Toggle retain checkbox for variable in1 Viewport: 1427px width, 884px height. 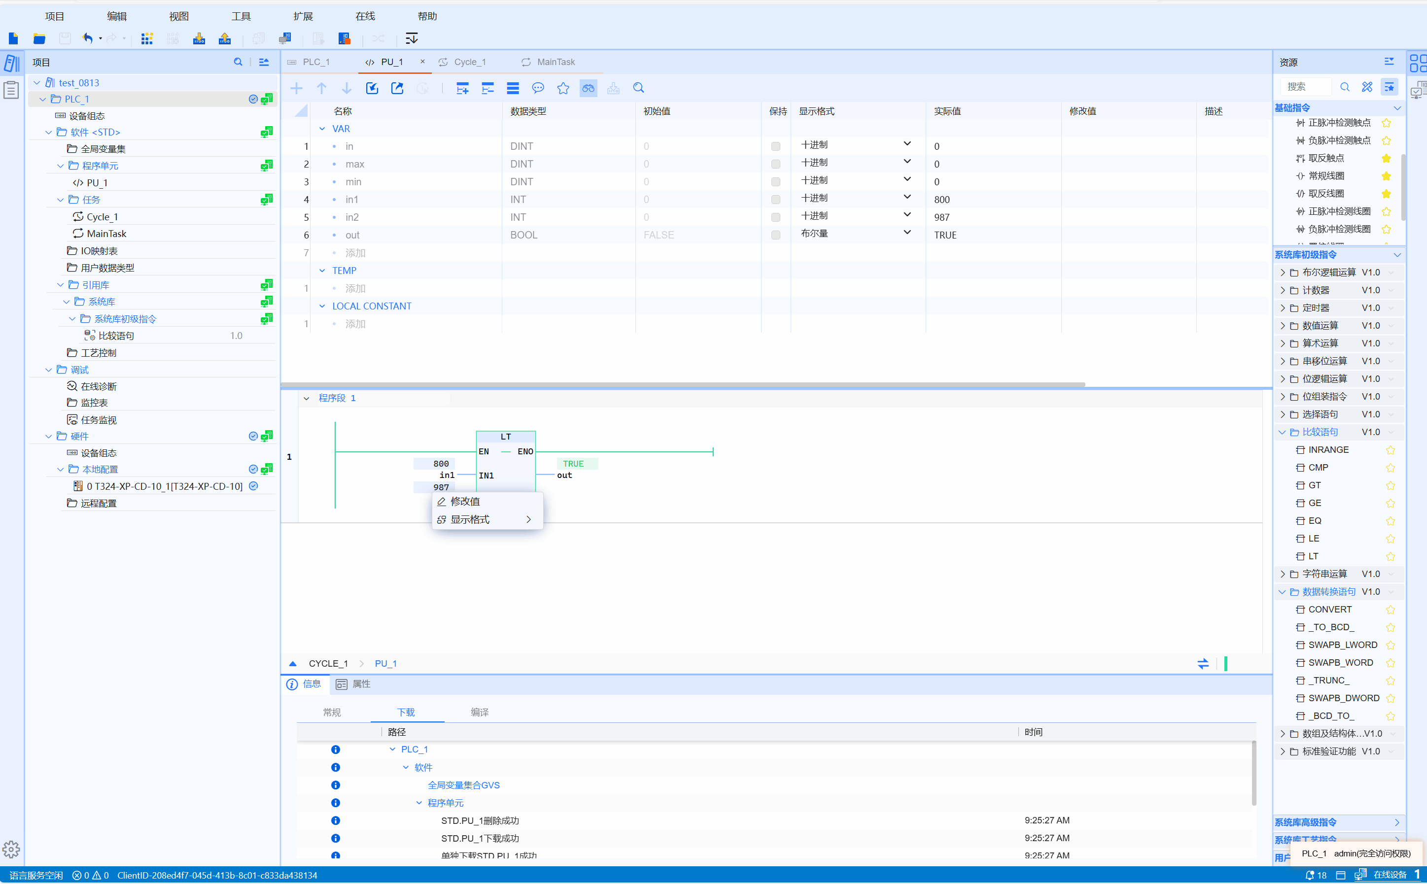coord(775,200)
